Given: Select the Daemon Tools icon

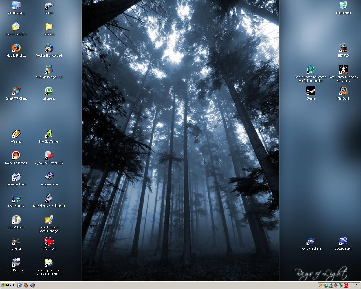Looking at the screenshot, I should tap(16, 177).
